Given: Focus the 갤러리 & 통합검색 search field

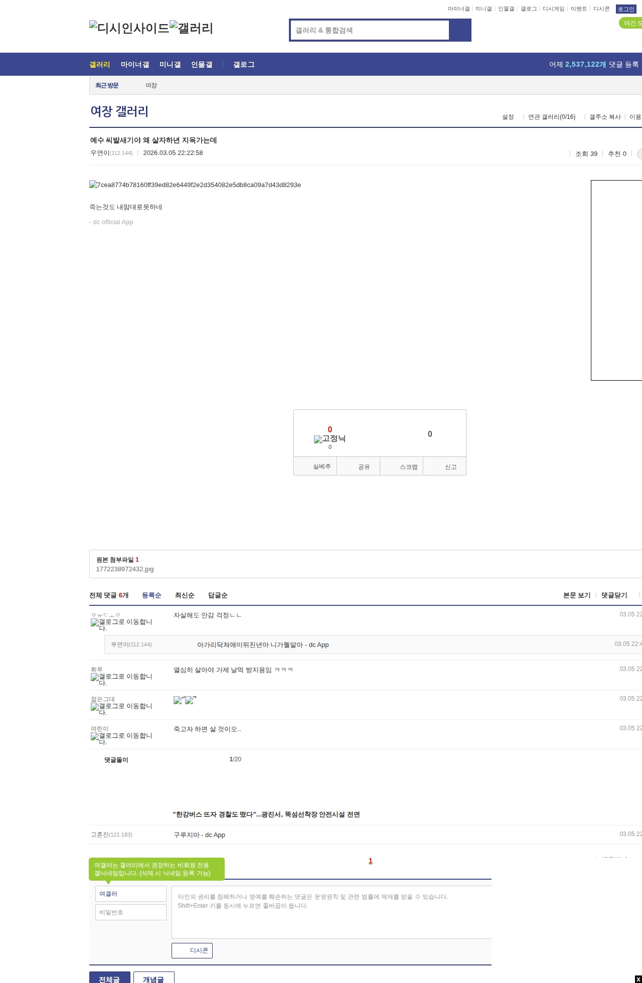Looking at the screenshot, I should coord(370,30).
